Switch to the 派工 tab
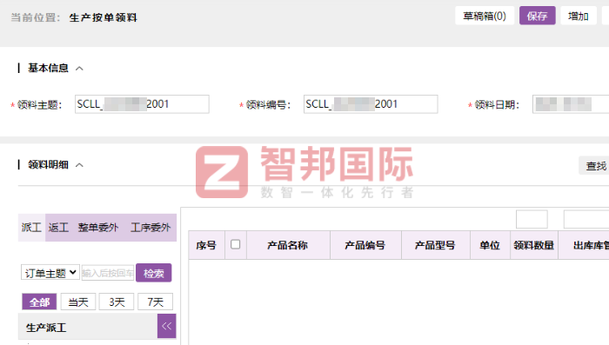 point(31,228)
